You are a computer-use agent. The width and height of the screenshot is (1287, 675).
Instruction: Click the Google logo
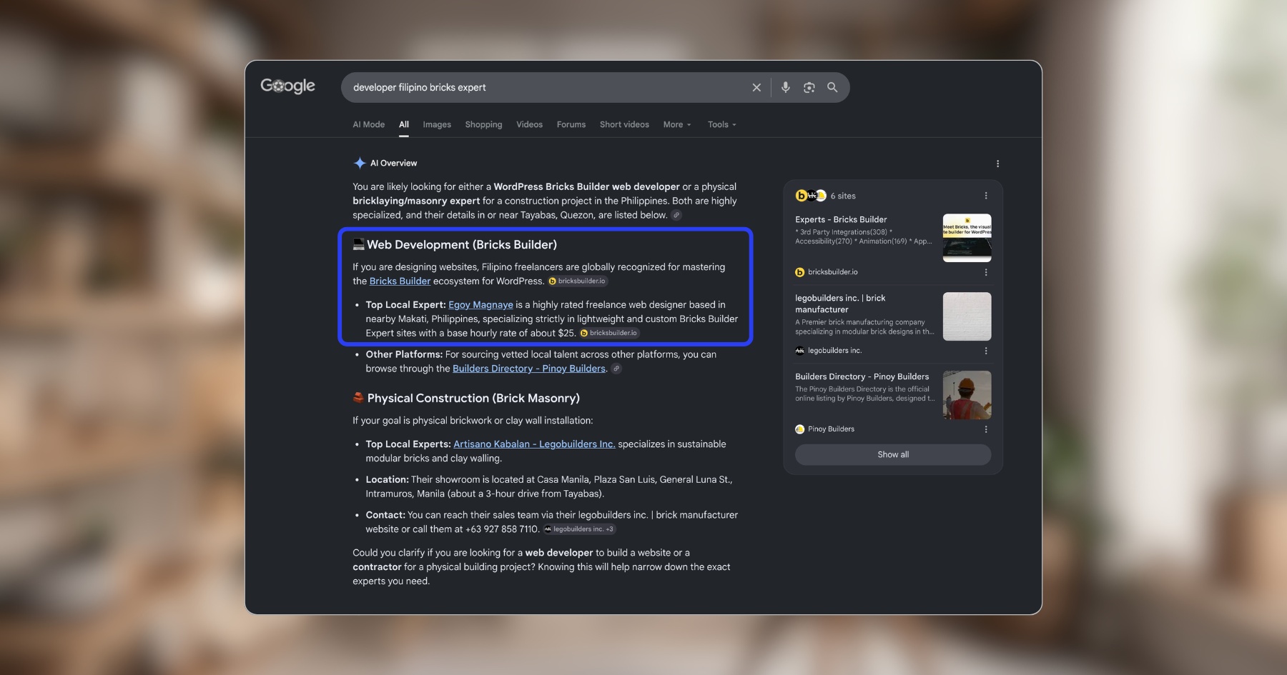(x=287, y=86)
